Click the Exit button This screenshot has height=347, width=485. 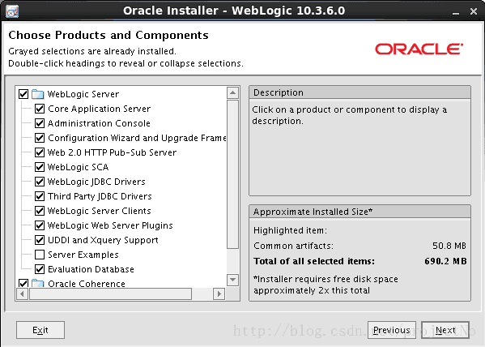tap(40, 330)
